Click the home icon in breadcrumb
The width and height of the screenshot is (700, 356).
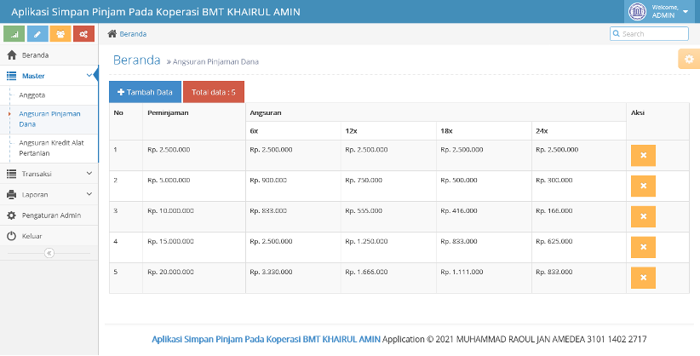pos(112,34)
